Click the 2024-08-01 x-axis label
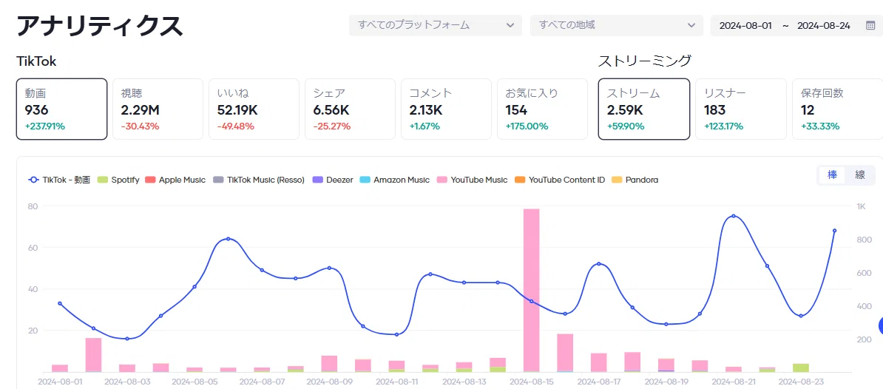The height and width of the screenshot is (389, 883). [x=60, y=381]
